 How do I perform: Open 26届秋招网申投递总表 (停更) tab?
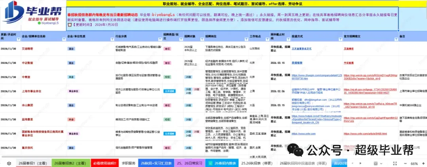point(302,163)
